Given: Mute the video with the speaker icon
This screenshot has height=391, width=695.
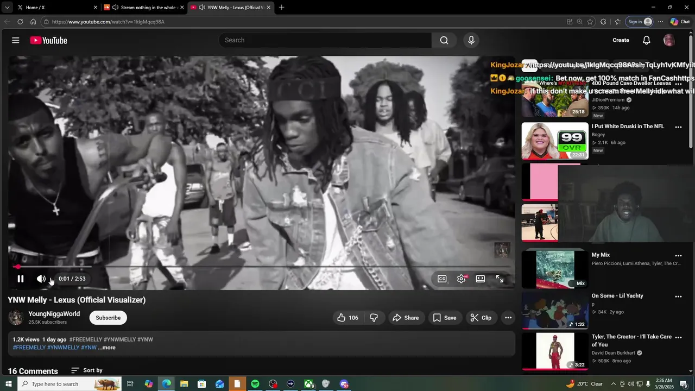Looking at the screenshot, I should (41, 279).
